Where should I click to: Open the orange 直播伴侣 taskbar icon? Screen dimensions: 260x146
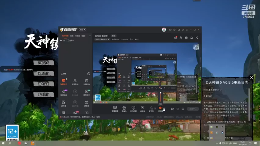[33, 143]
